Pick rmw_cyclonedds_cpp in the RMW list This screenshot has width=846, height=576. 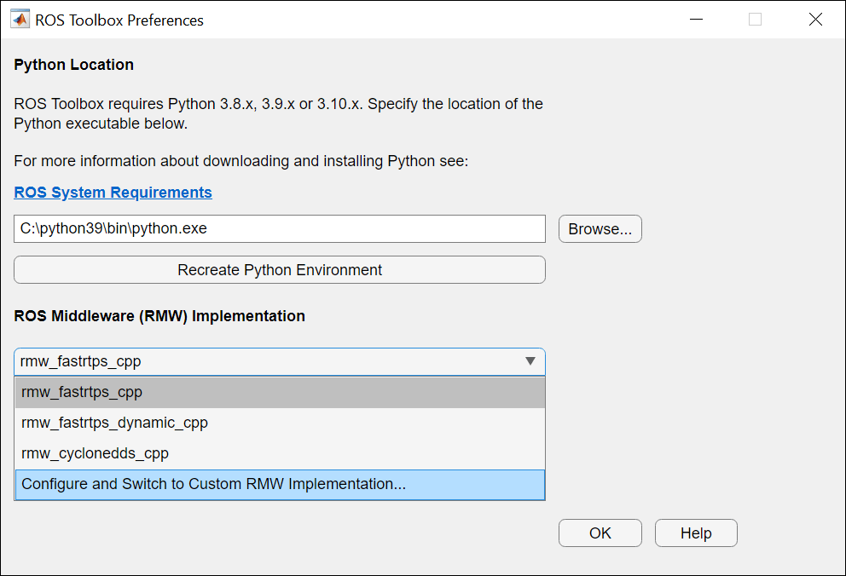(x=280, y=453)
